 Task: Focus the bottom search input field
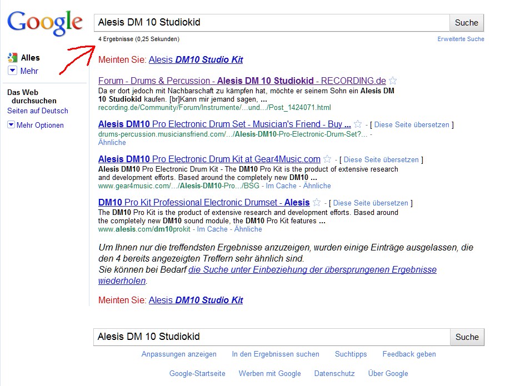272,337
